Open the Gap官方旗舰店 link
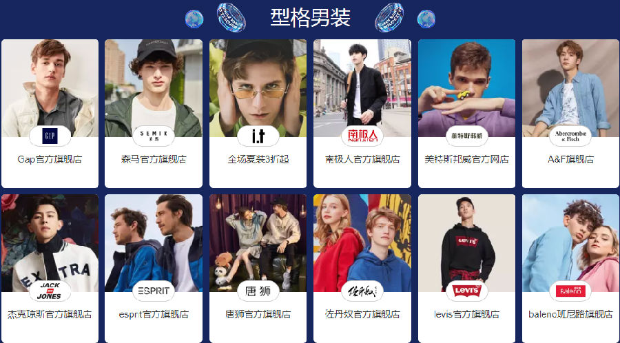 [50, 159]
